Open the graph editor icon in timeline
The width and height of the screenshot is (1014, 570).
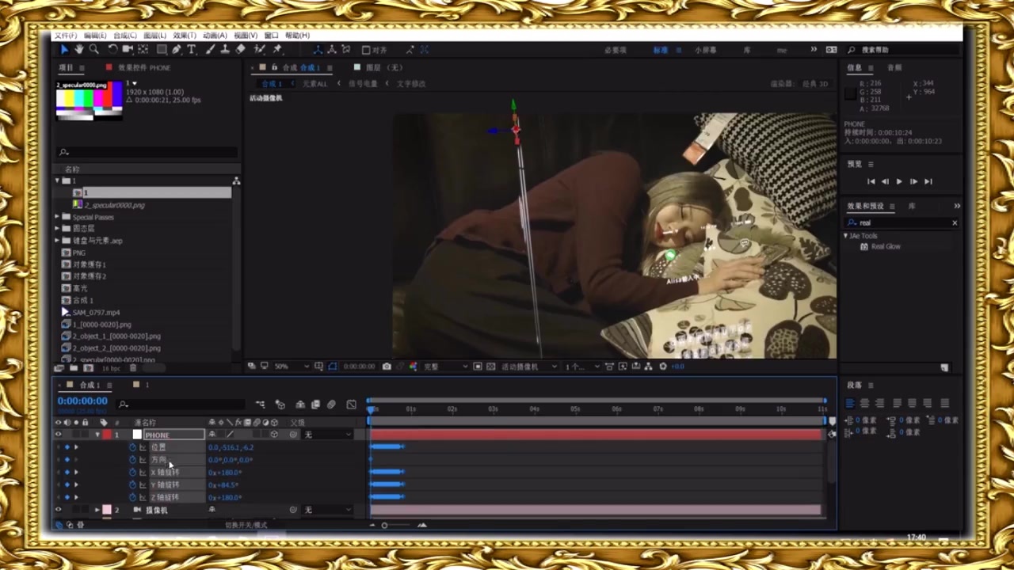[352, 405]
